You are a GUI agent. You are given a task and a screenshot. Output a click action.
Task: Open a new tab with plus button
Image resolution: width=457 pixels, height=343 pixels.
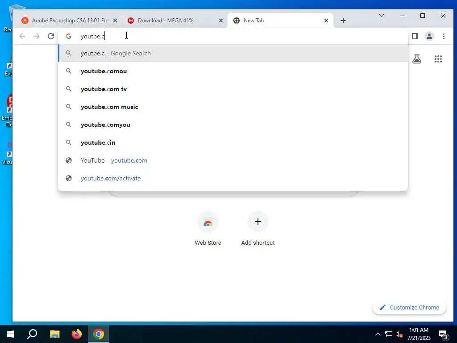click(343, 21)
